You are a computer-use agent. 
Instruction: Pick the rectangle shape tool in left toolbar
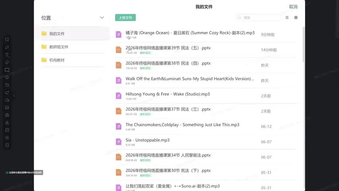(7, 70)
